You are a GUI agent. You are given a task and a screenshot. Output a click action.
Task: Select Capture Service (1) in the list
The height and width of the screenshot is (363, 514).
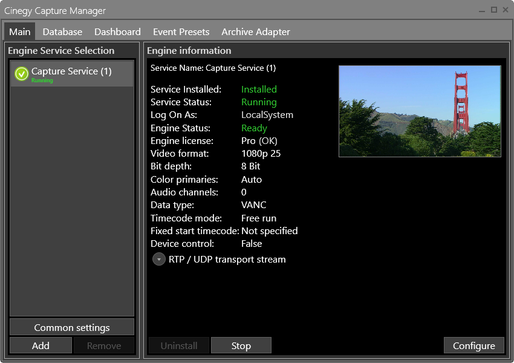pos(72,73)
